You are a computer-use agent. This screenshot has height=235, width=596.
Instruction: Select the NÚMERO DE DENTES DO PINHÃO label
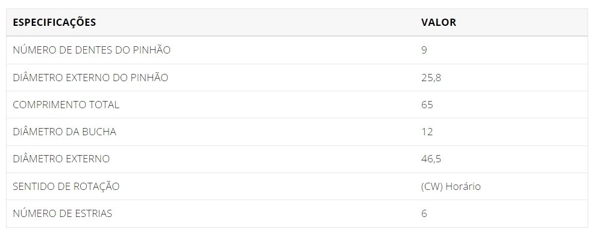pos(92,50)
